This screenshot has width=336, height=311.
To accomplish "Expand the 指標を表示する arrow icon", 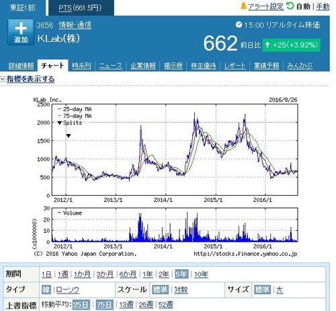I will pos(3,79).
